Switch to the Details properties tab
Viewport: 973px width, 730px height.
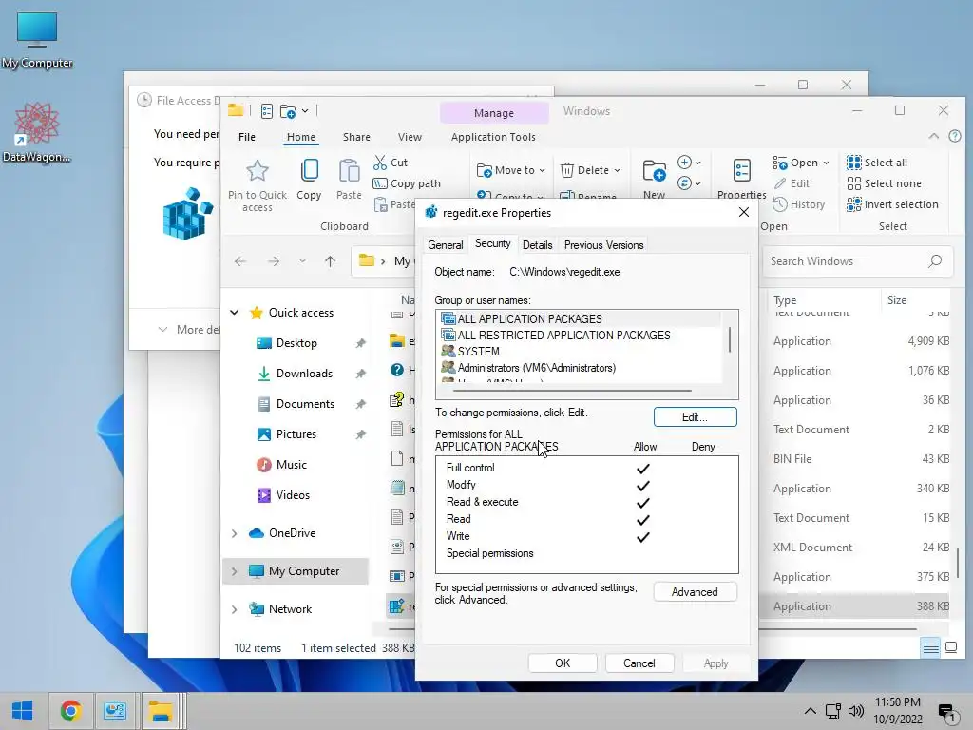pos(537,245)
